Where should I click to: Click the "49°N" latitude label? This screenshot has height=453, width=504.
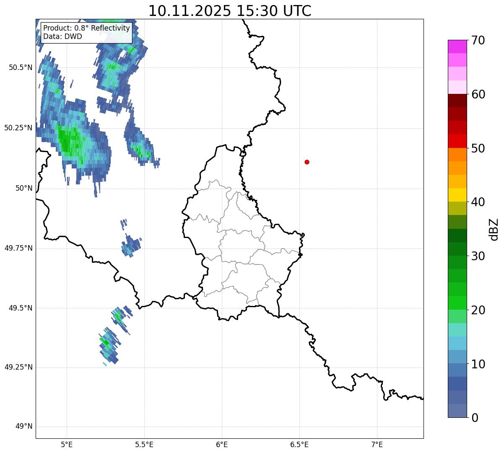[x=24, y=427]
